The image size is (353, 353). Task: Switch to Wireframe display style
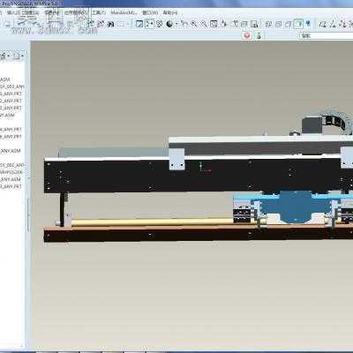point(268,24)
